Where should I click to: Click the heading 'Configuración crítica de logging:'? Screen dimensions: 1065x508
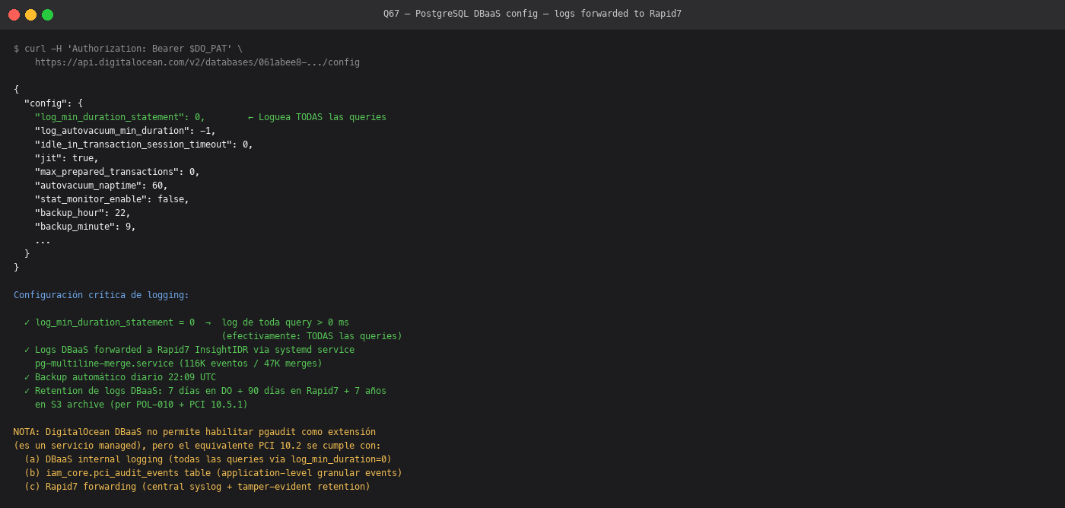[x=101, y=295]
